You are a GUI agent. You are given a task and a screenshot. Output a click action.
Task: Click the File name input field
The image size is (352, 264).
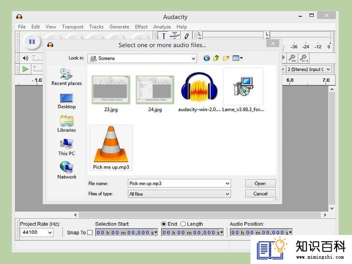(179, 183)
